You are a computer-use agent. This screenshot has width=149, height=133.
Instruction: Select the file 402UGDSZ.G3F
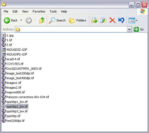[15, 50]
